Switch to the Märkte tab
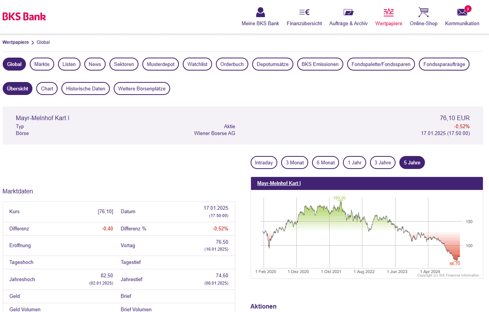This screenshot has width=489, height=312. tap(42, 64)
